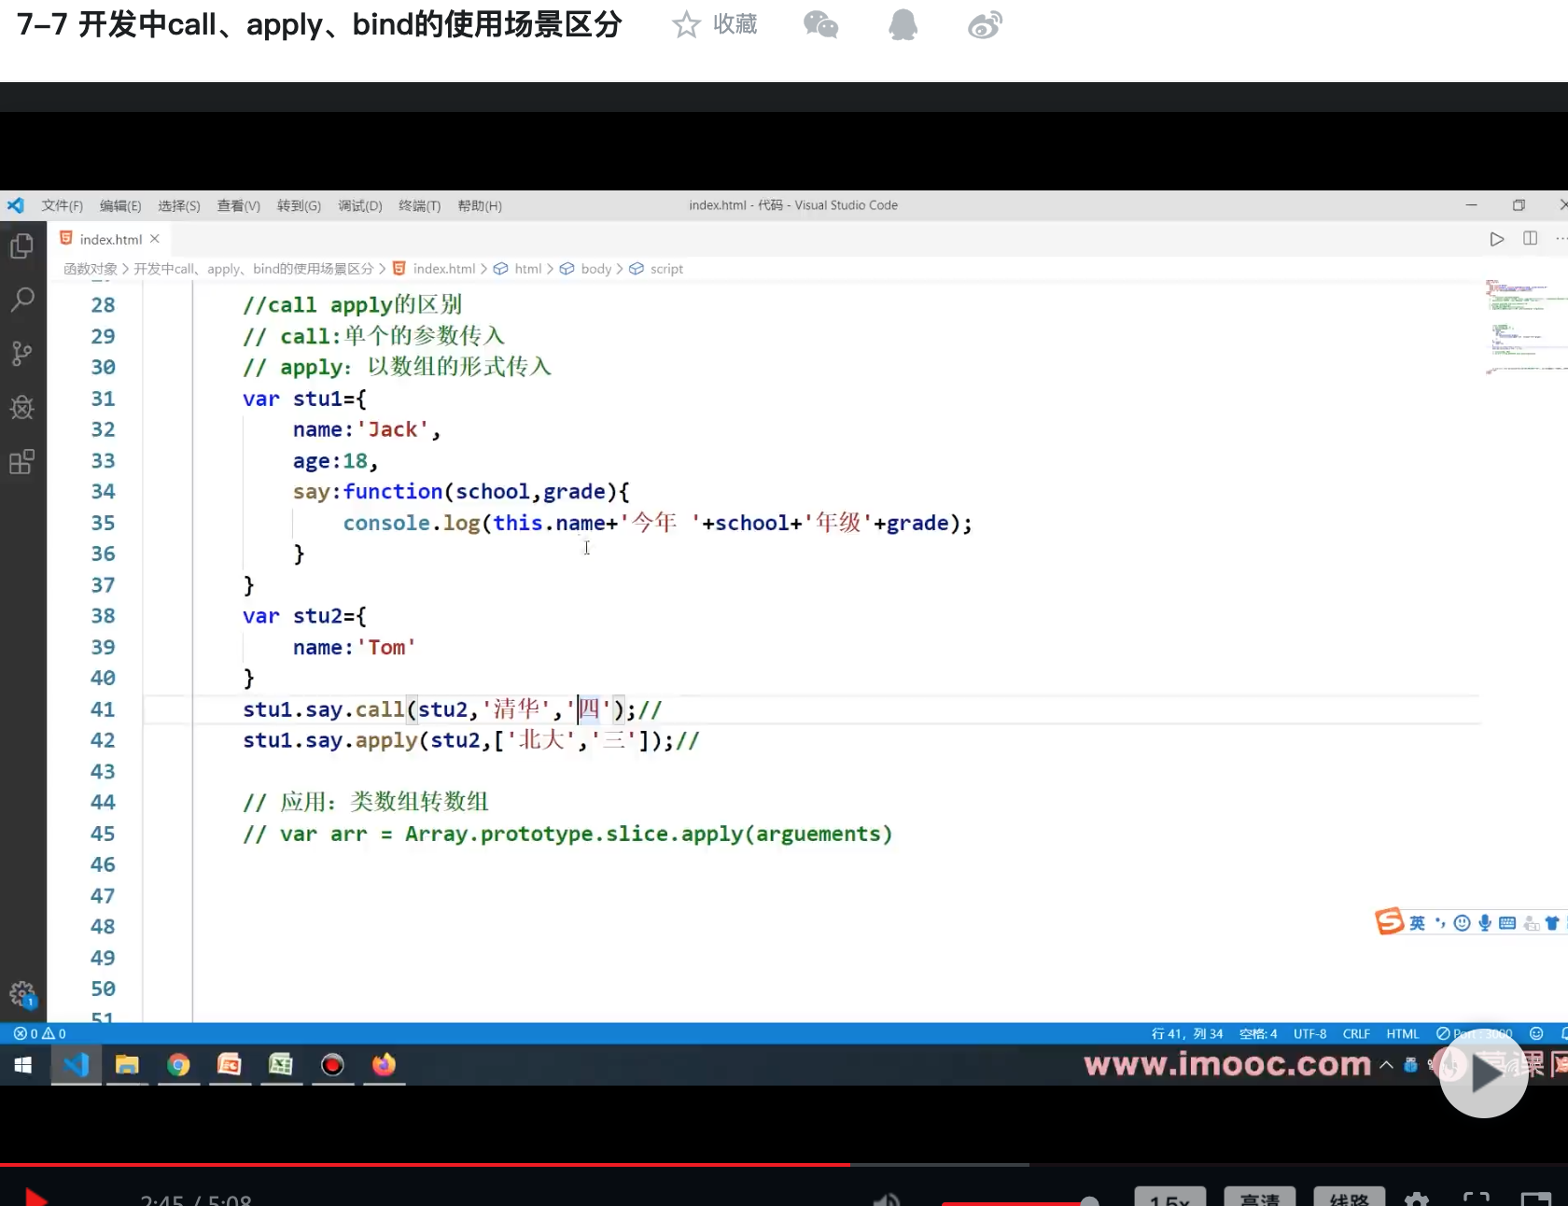Toggle Sogou English/Chinese mode 英
Image resolution: width=1568 pixels, height=1206 pixels.
click(1417, 923)
